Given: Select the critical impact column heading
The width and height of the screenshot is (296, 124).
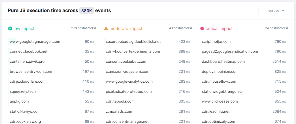Looking at the screenshot, I should 219,29.
